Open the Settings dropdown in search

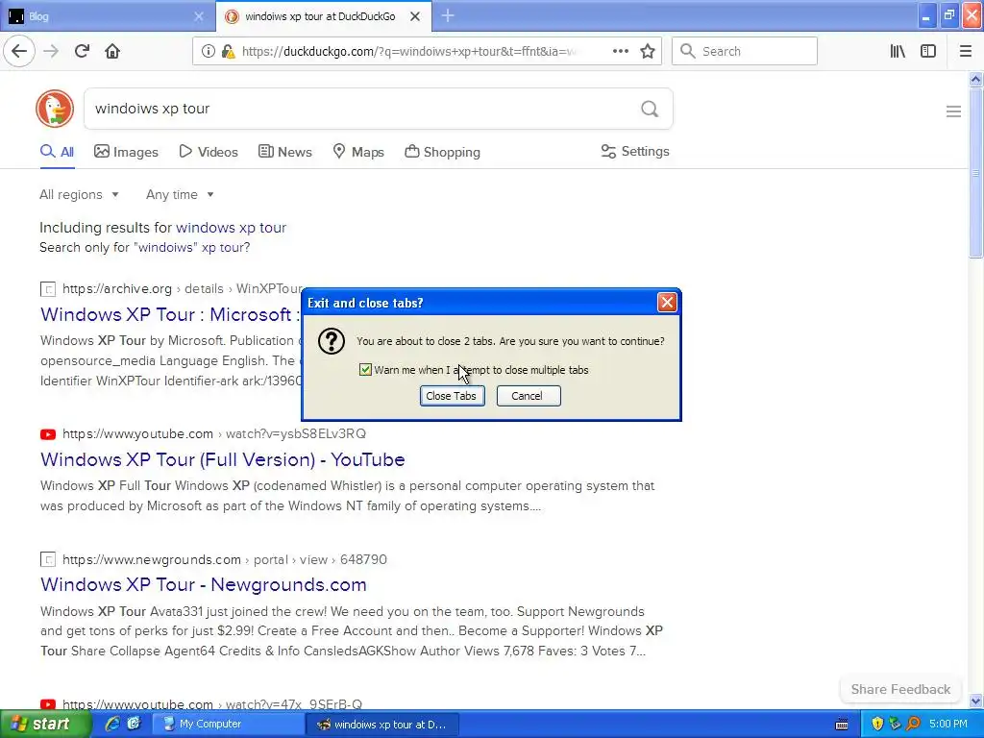635,151
